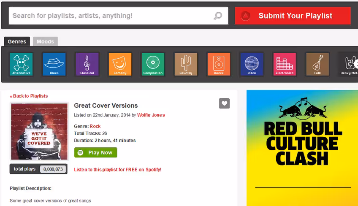Click the Great Cover Versions title
This screenshot has width=358, height=206.
106,106
